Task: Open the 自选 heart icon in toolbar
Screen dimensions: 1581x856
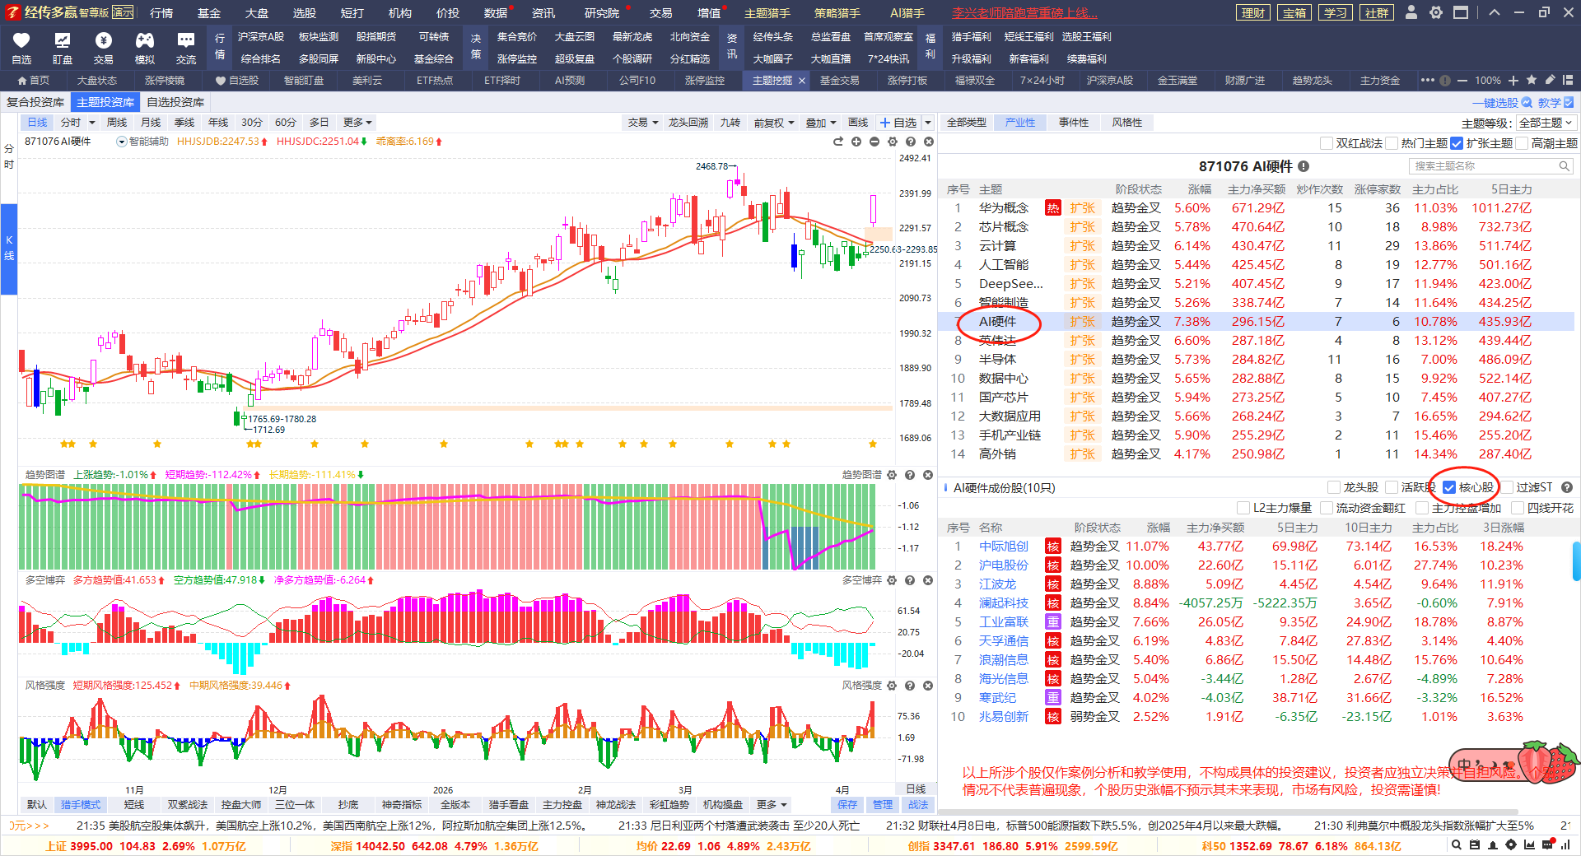Action: (x=21, y=41)
